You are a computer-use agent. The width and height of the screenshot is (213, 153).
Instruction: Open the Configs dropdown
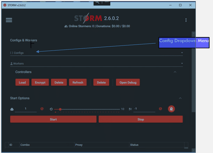(97, 53)
